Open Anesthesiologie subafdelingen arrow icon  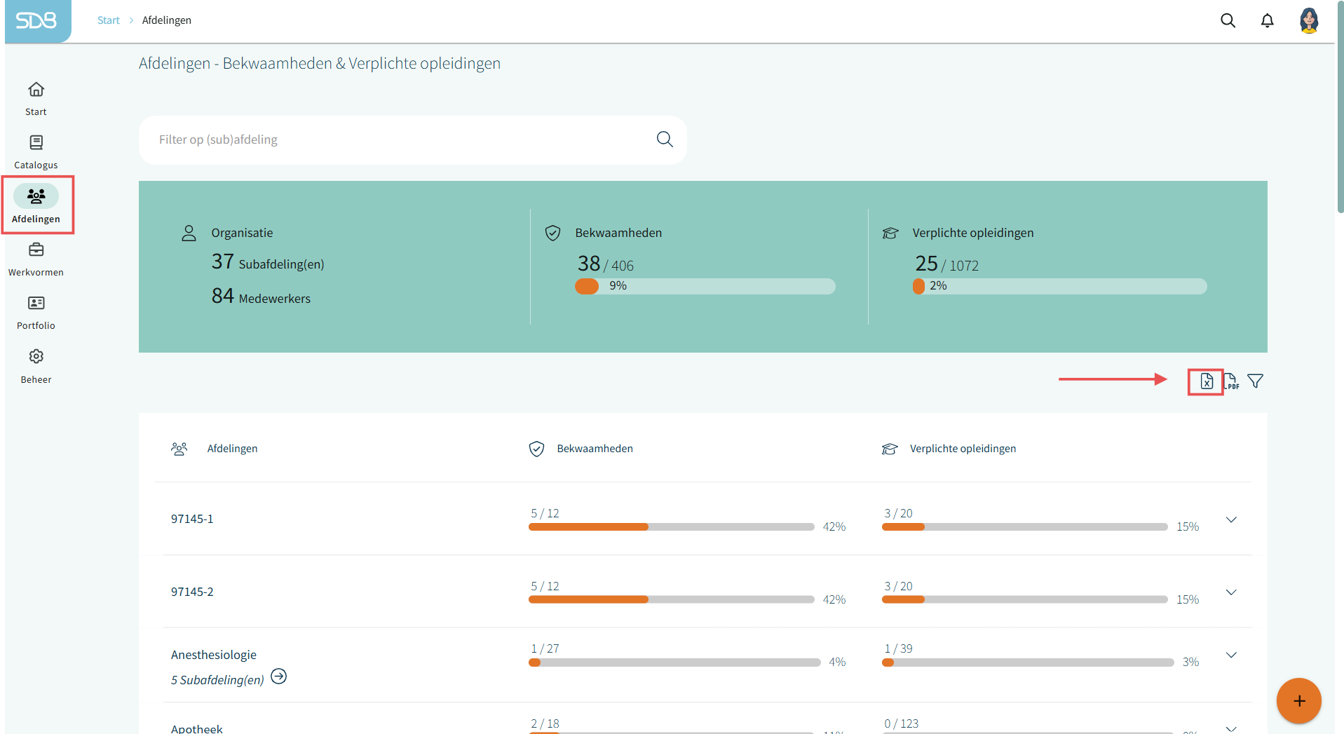point(279,677)
